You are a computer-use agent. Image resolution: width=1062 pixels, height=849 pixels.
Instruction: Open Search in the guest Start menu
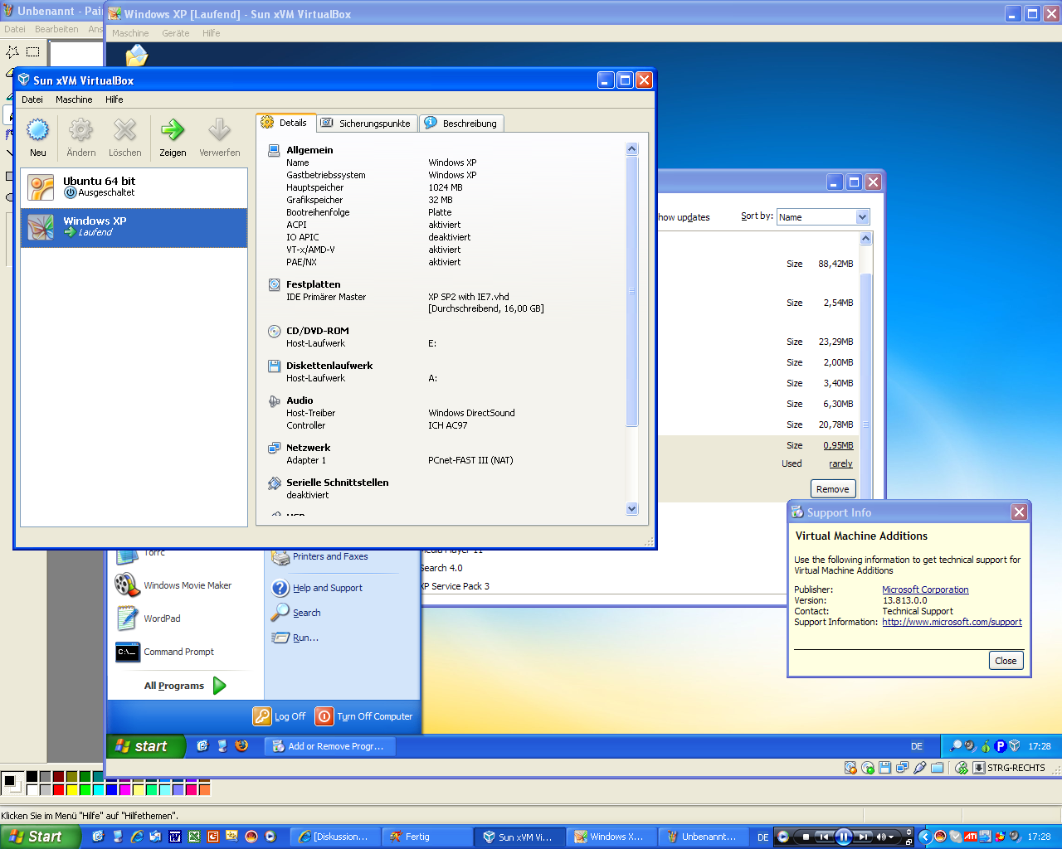tap(296, 613)
